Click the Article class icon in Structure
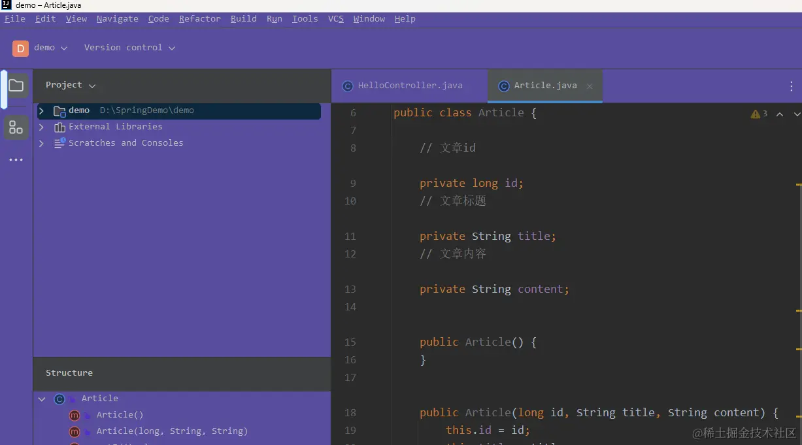 coord(59,399)
